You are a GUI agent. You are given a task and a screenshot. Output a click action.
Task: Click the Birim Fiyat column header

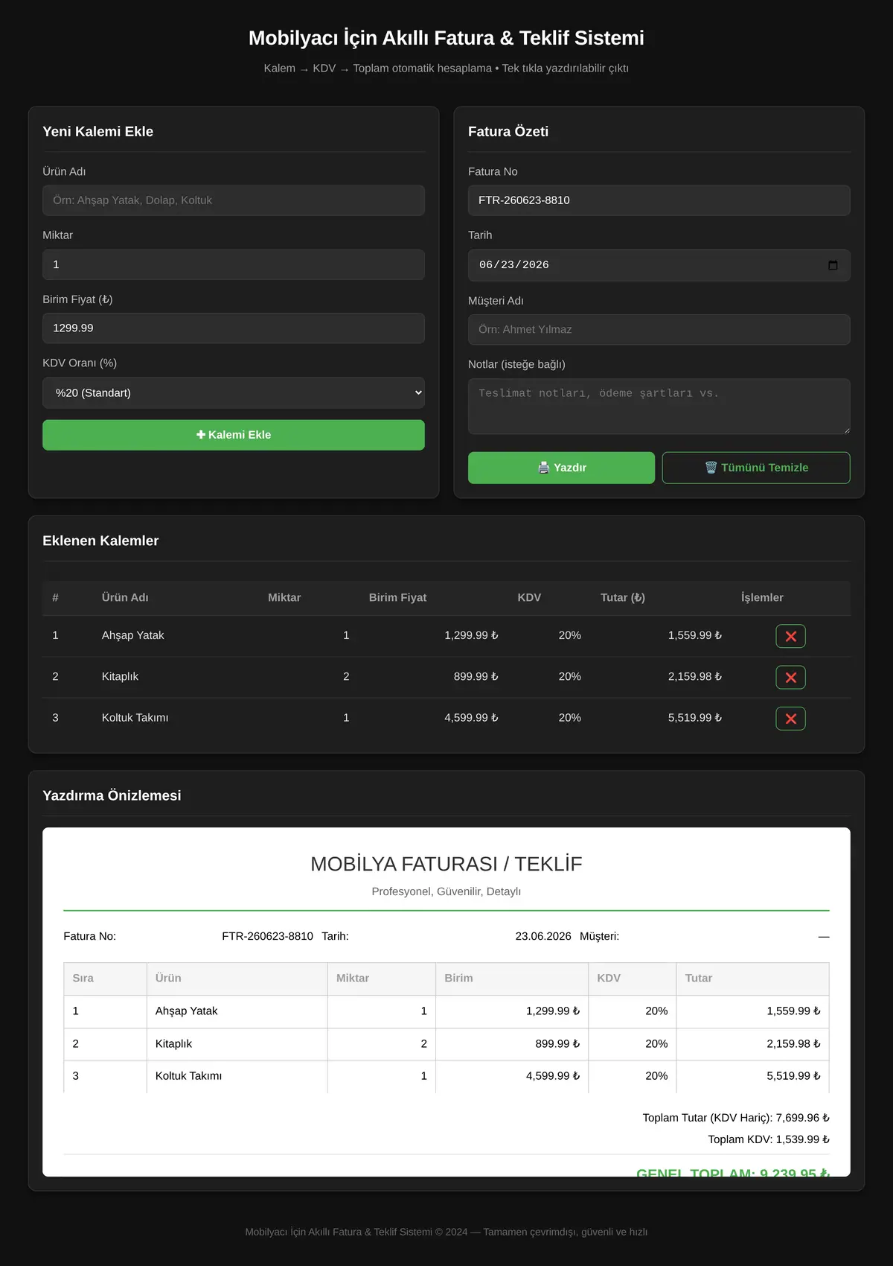397,597
